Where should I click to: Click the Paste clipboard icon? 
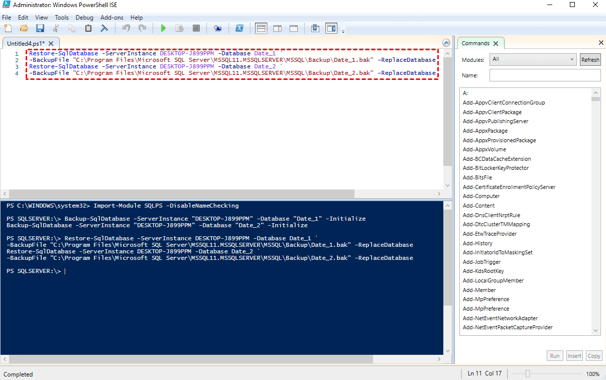click(88, 29)
